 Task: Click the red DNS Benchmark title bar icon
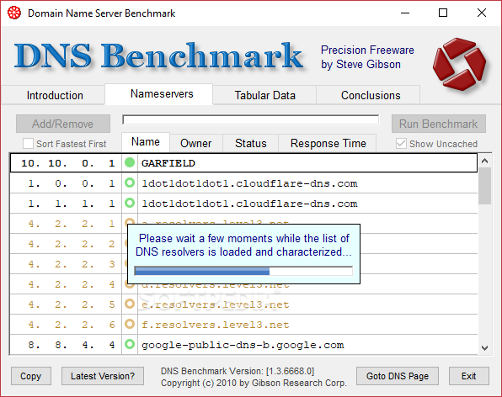pos(14,13)
